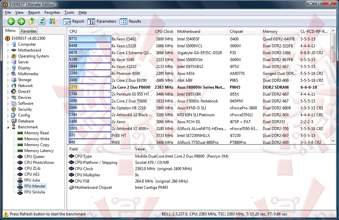Click the Config icon in the tree
The height and width of the screenshot is (220, 339).
pos(14,115)
